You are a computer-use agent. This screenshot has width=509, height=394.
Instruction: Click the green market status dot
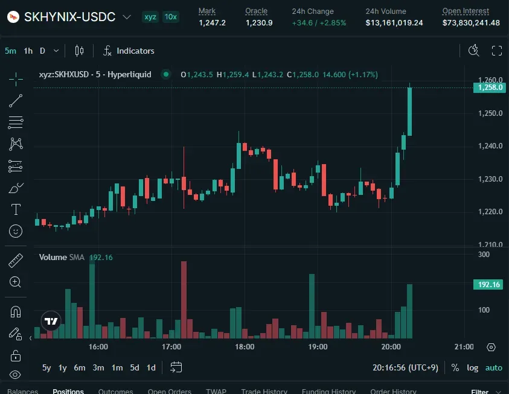click(166, 75)
